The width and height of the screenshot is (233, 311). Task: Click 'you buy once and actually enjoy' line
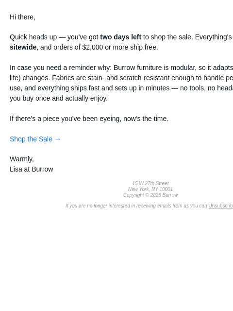tap(59, 98)
